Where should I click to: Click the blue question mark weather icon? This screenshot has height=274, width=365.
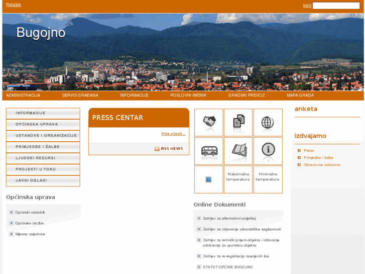(x=208, y=179)
